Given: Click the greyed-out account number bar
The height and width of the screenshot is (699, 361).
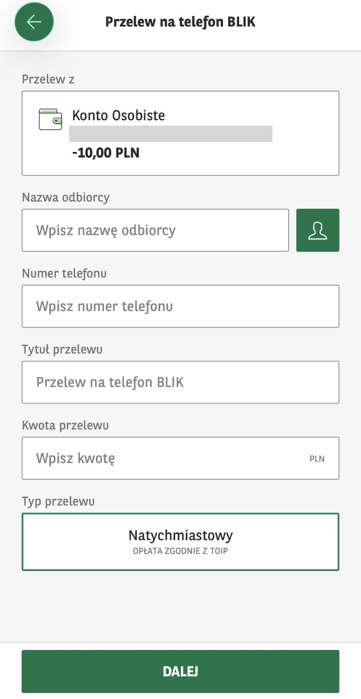Looking at the screenshot, I should [171, 134].
